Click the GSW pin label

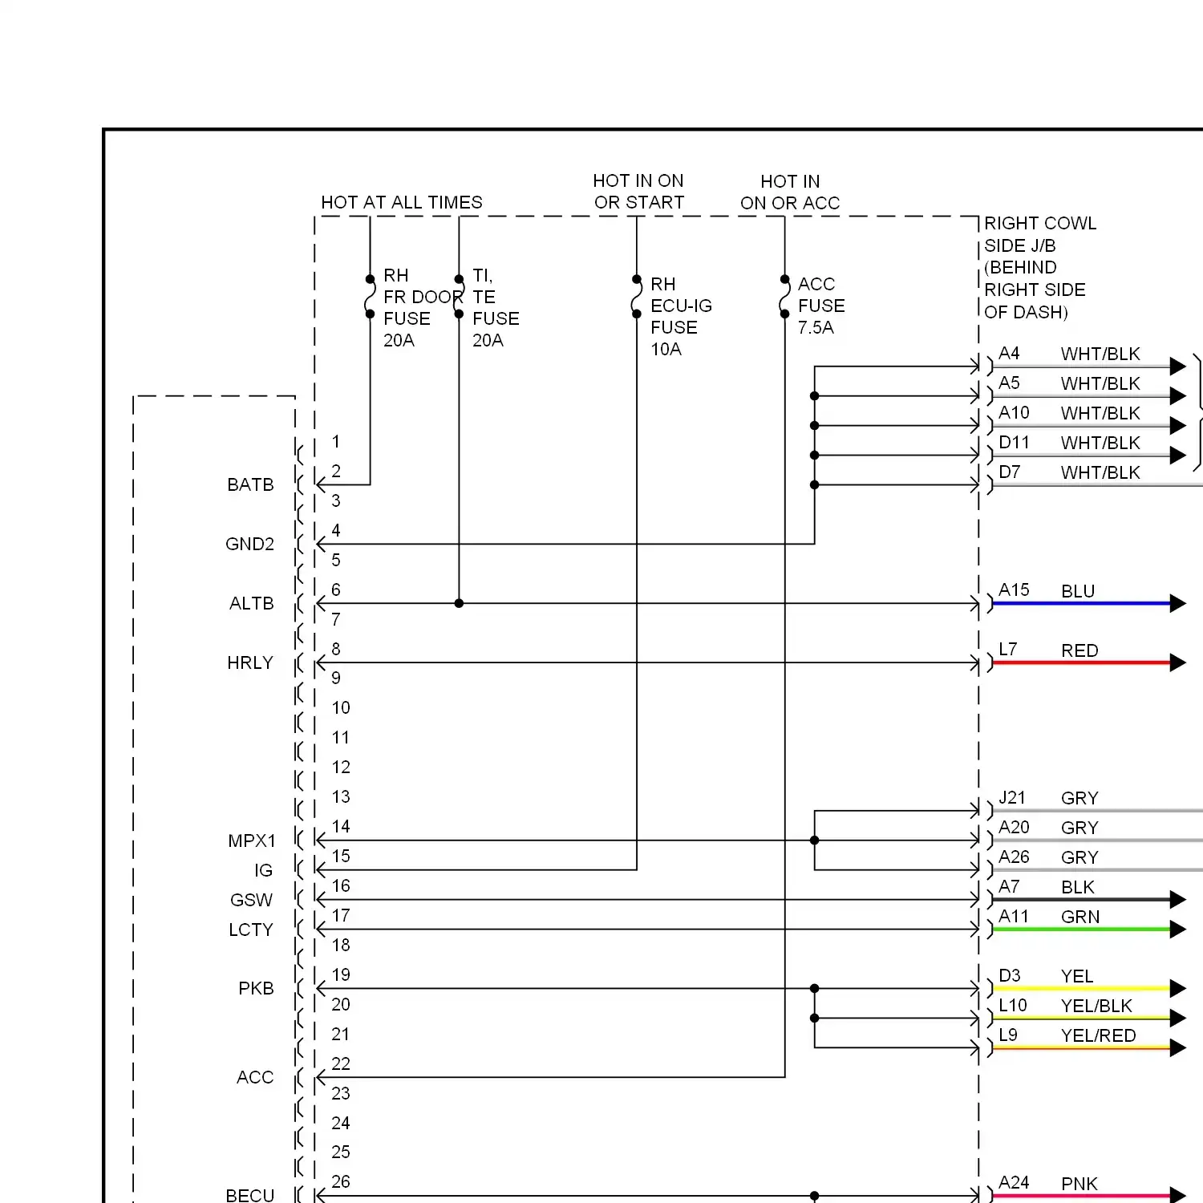point(251,900)
